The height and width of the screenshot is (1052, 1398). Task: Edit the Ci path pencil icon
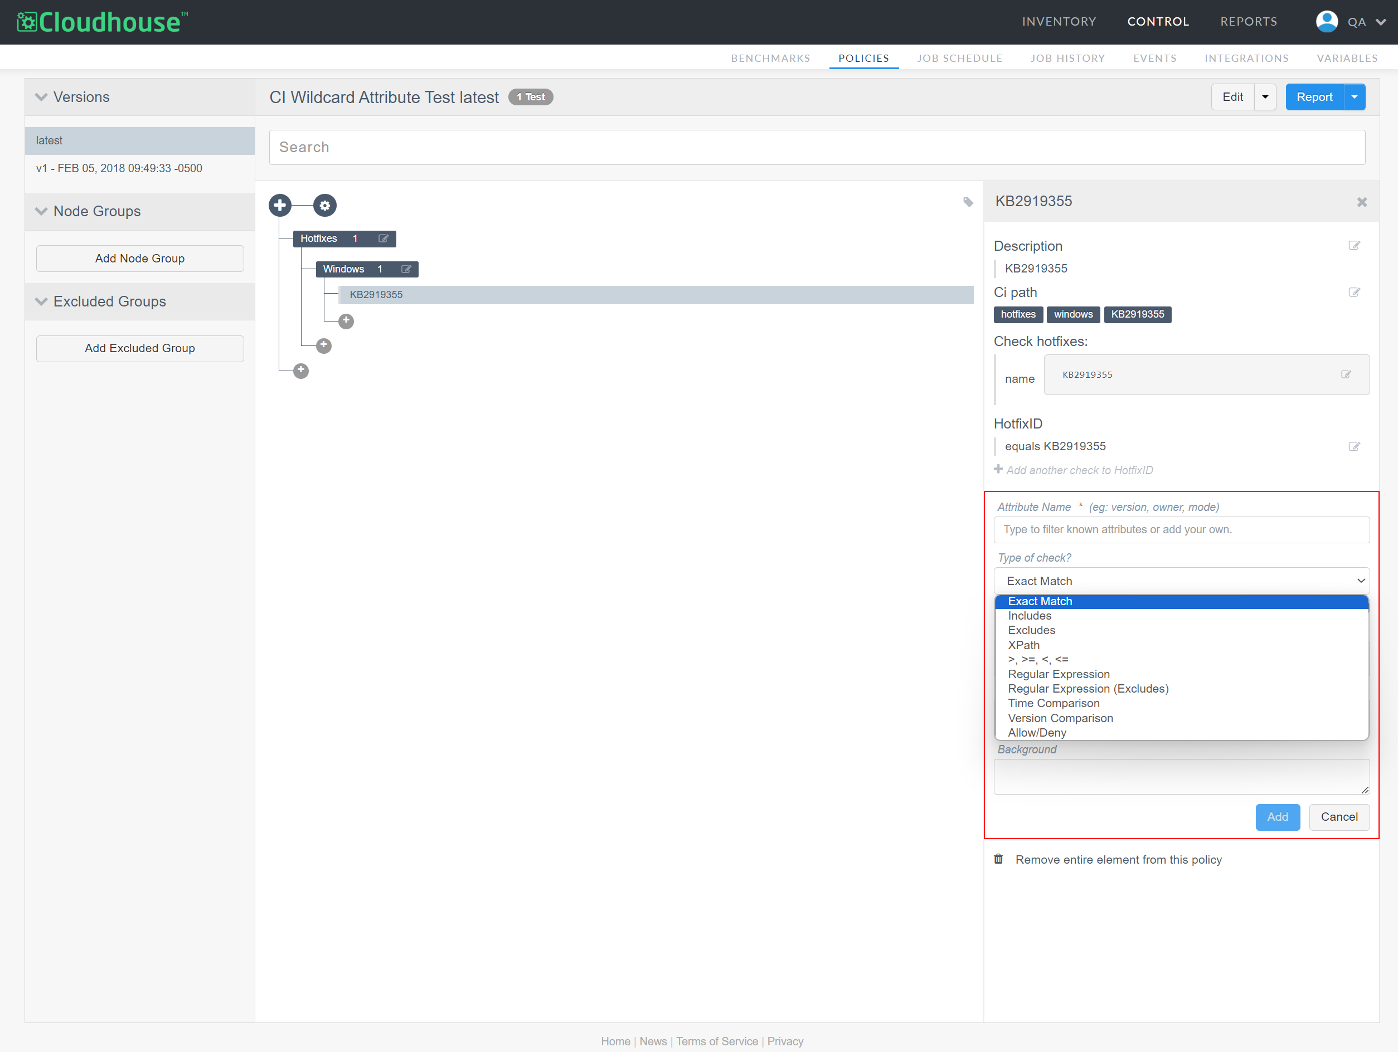(x=1354, y=293)
